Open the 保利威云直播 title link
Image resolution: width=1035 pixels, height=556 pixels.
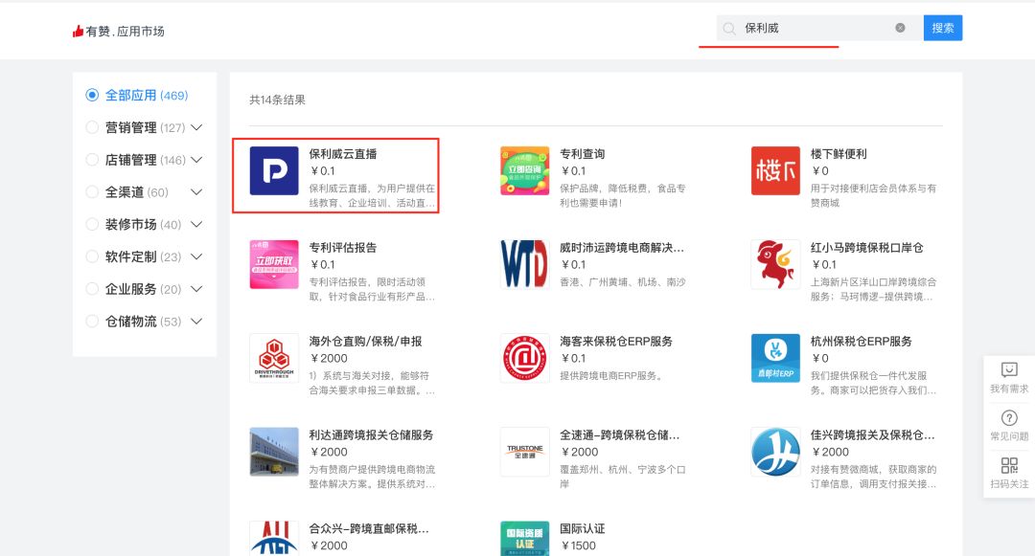(x=342, y=153)
